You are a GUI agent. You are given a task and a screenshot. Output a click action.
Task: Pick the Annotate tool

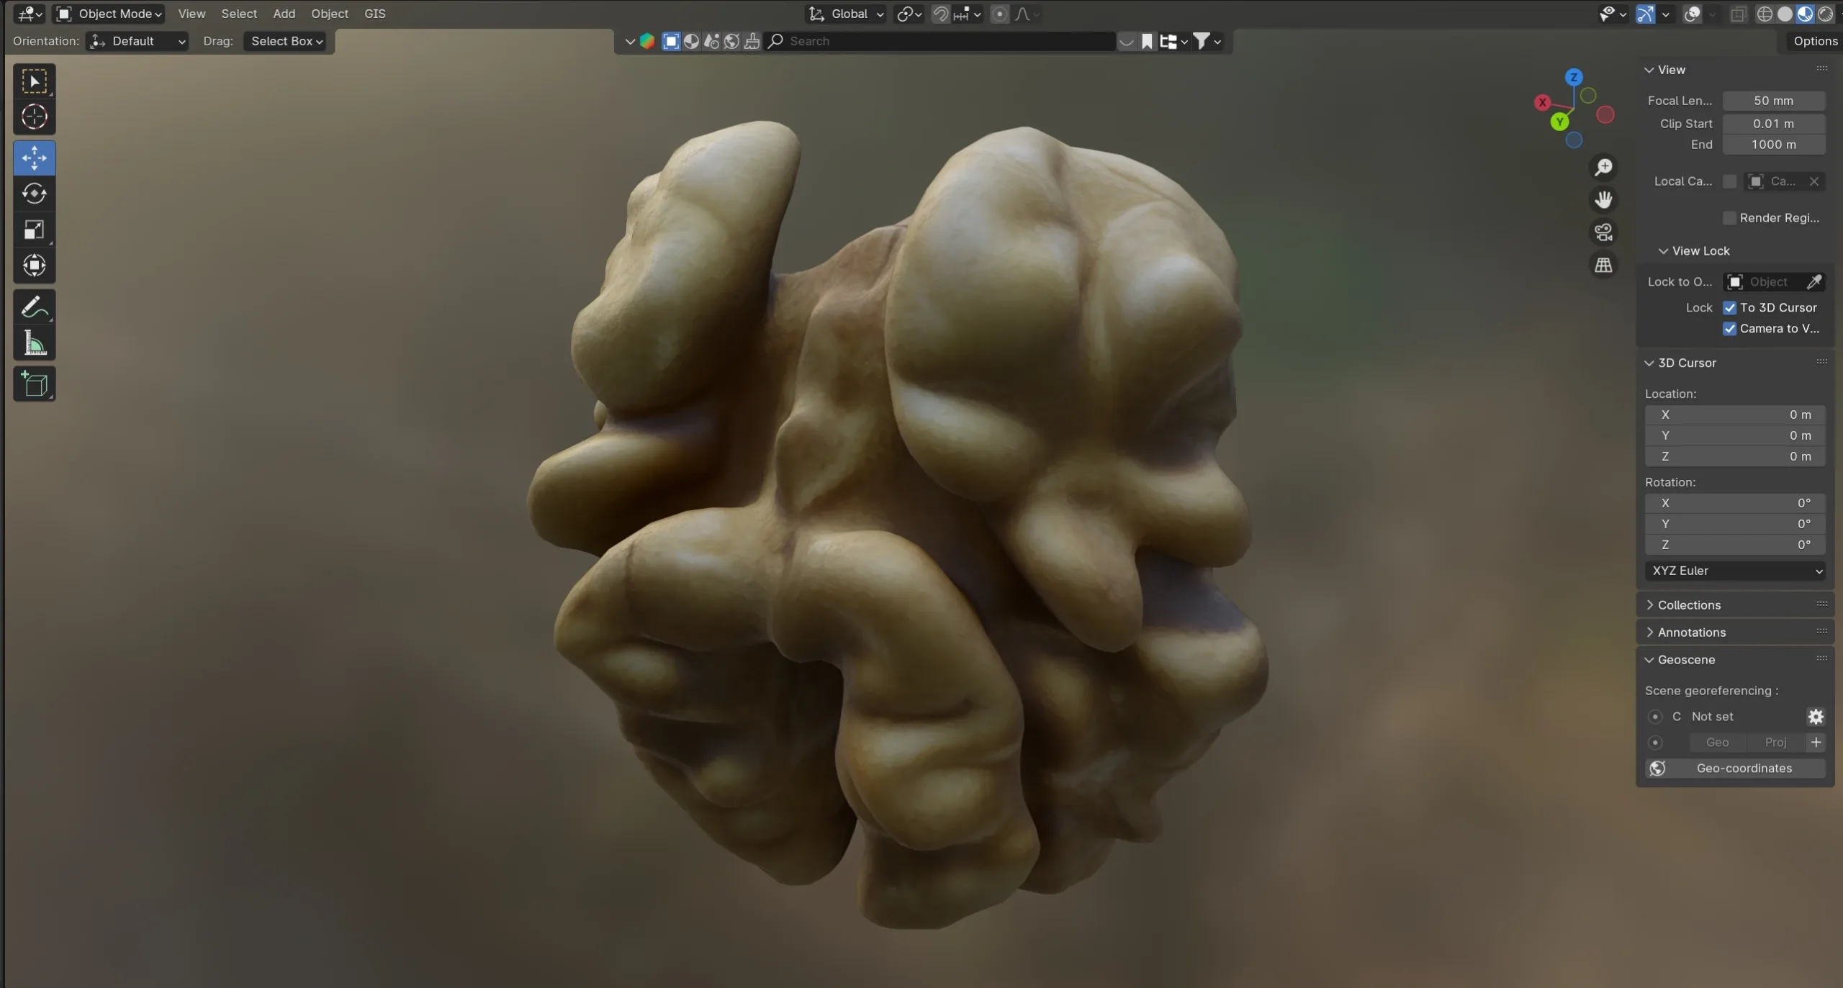click(34, 307)
